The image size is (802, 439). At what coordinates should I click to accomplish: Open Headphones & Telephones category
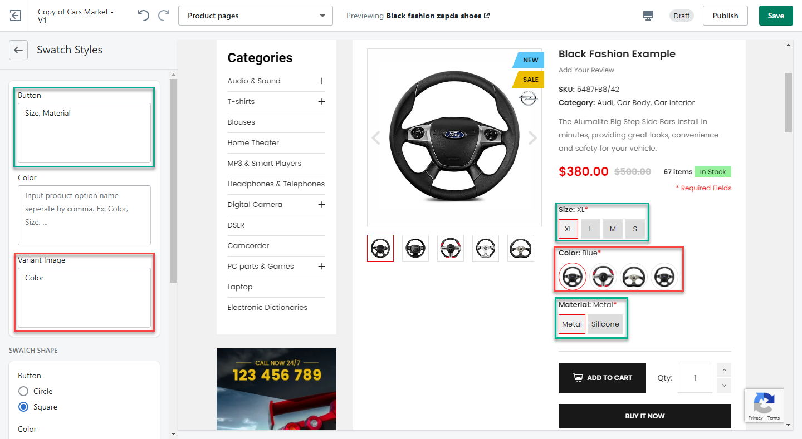pos(276,184)
